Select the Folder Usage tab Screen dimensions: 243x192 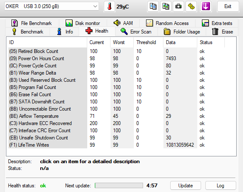[x=182, y=32]
